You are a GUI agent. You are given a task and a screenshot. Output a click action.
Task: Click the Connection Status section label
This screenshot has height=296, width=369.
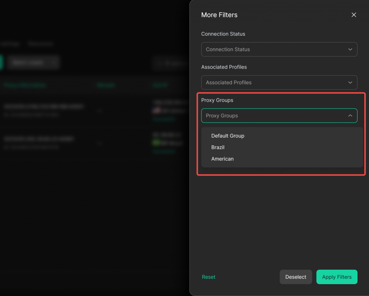coord(223,34)
